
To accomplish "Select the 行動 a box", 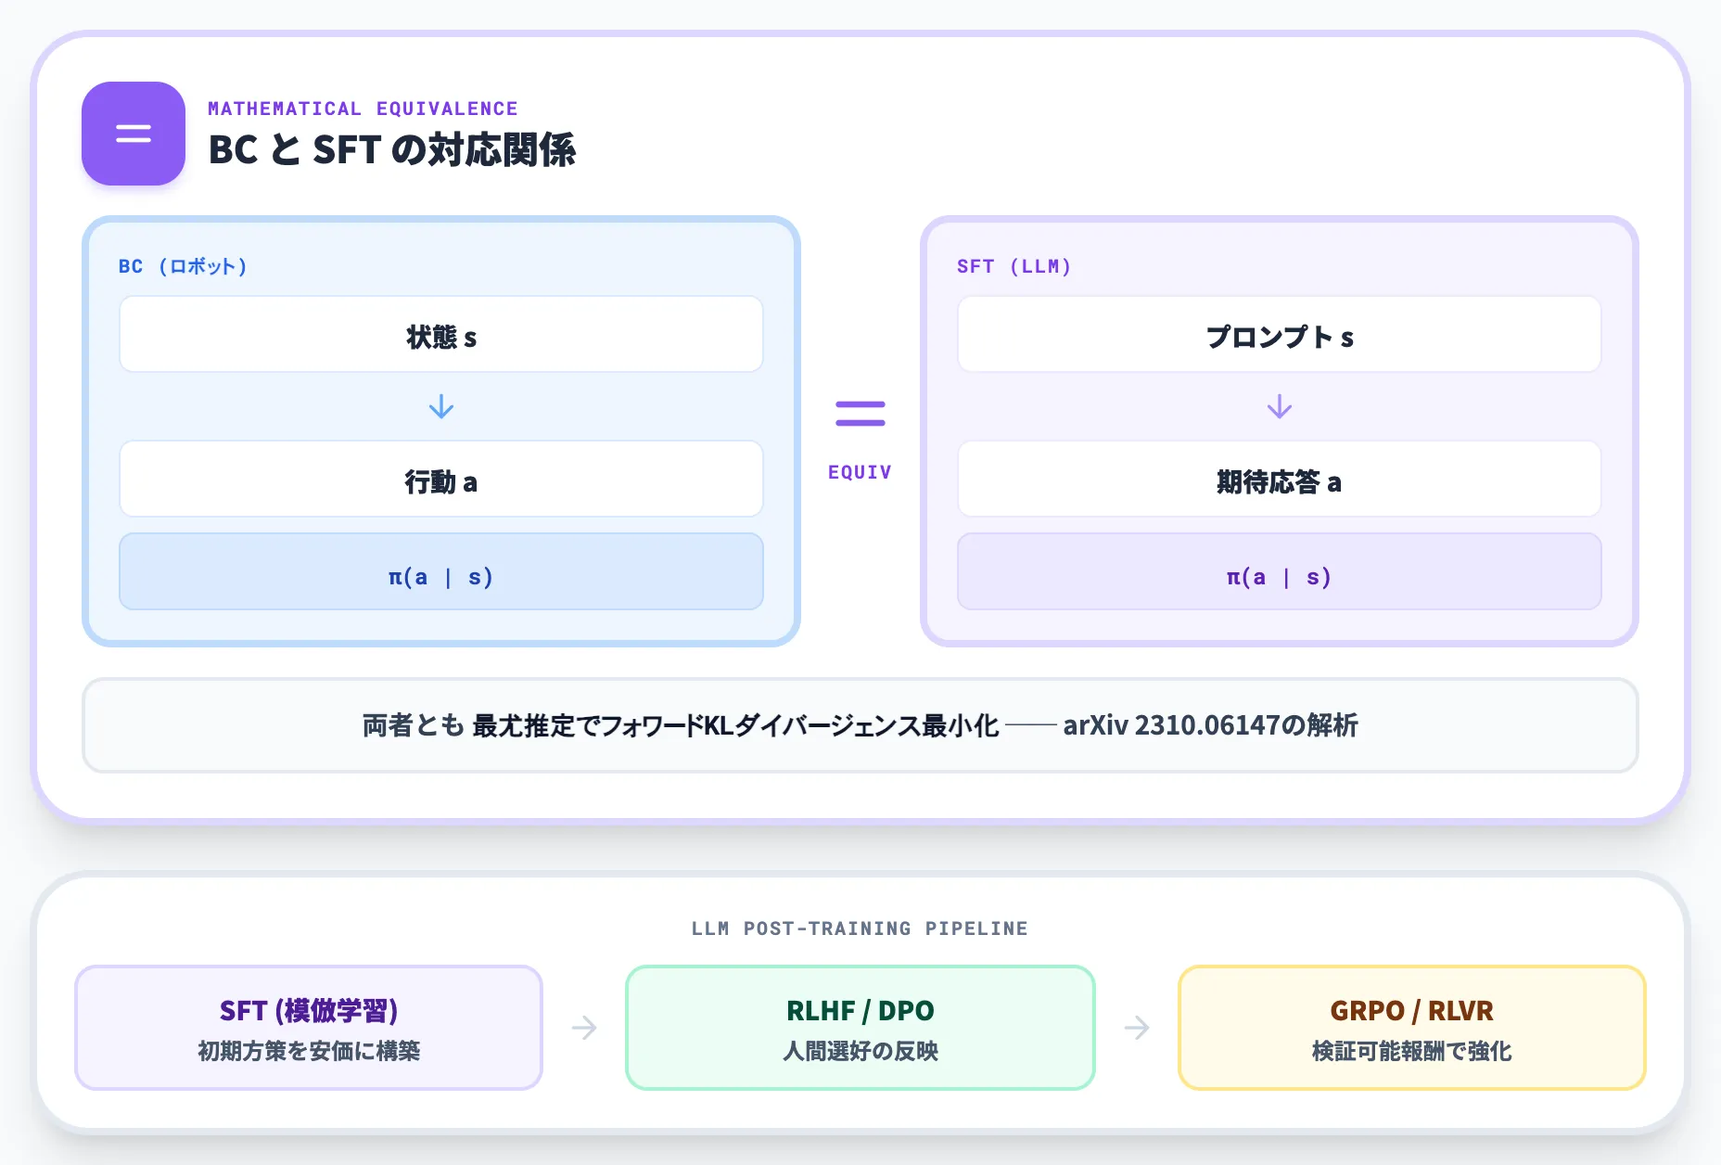I will tap(441, 479).
